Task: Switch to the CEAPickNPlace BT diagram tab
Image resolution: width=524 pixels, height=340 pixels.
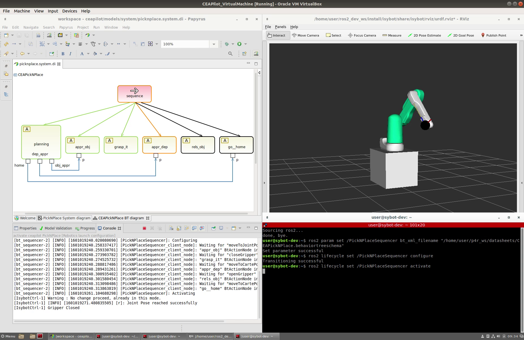Action: click(121, 218)
